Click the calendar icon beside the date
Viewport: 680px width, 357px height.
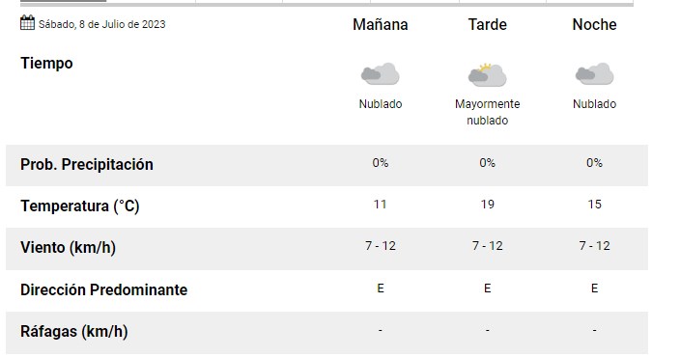tap(27, 22)
